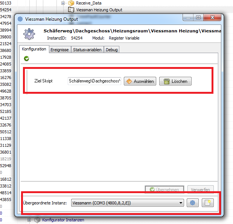Image resolution: width=233 pixels, height=224 pixels.
Task: Click greyed ID 18219 in the list
Action: pyautogui.click(x=6, y=159)
